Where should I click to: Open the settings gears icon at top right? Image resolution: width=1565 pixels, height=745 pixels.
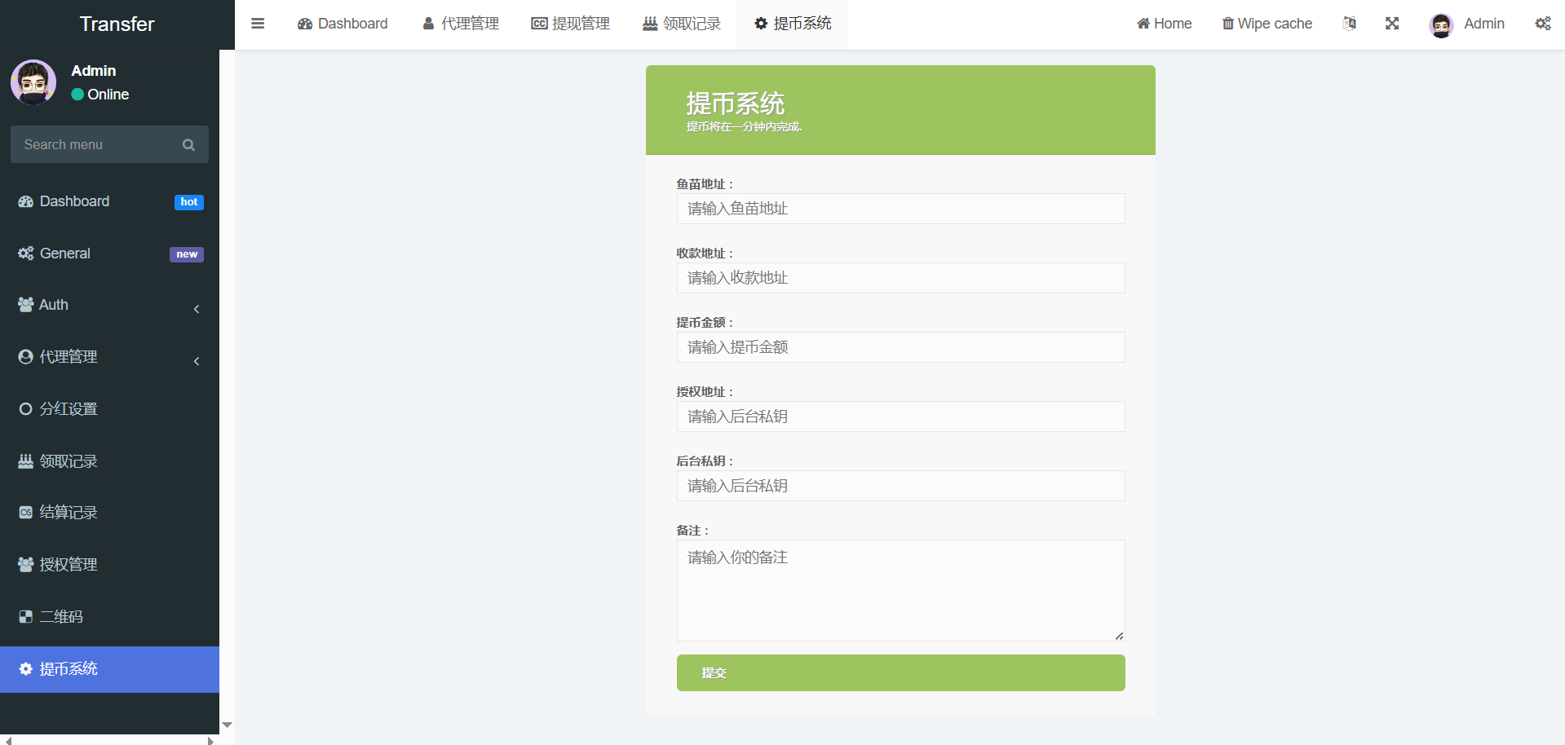tap(1542, 24)
